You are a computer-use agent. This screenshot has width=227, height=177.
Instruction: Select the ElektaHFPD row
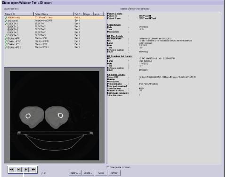[x=54, y=41]
